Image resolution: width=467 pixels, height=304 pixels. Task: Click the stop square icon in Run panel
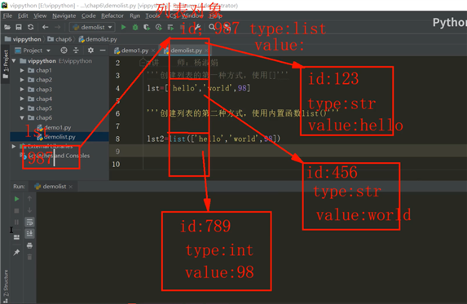click(x=16, y=210)
